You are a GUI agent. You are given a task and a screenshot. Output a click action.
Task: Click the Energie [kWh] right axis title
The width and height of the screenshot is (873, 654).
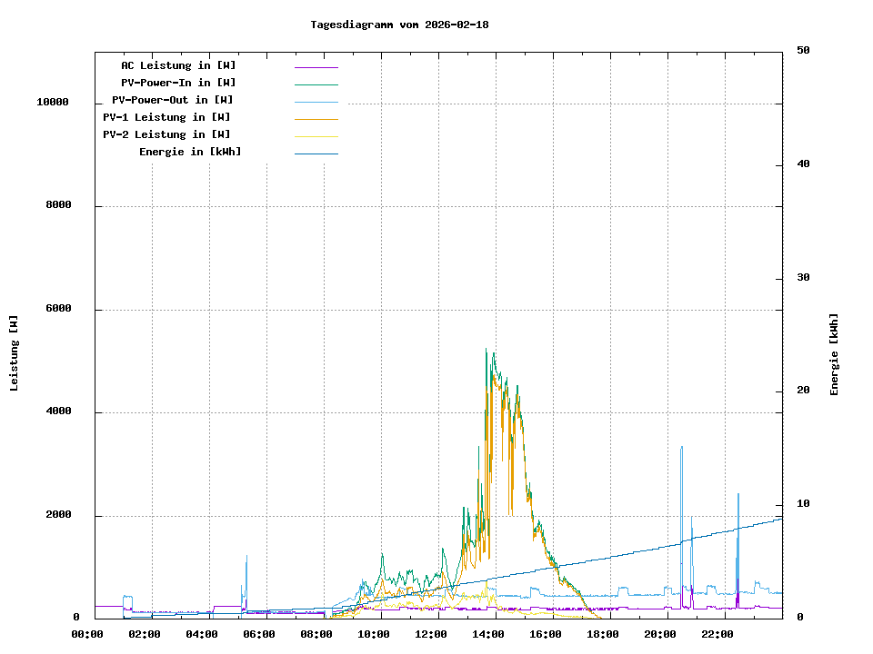pos(834,354)
